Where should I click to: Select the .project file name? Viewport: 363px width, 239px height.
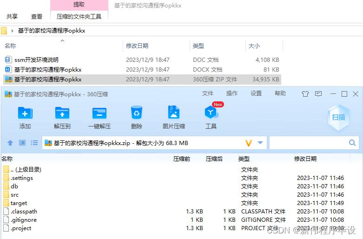[x=21, y=228]
